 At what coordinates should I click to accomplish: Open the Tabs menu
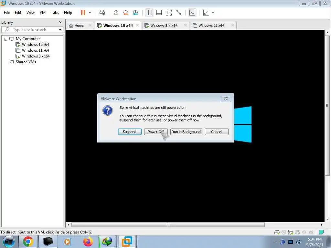tap(55, 13)
